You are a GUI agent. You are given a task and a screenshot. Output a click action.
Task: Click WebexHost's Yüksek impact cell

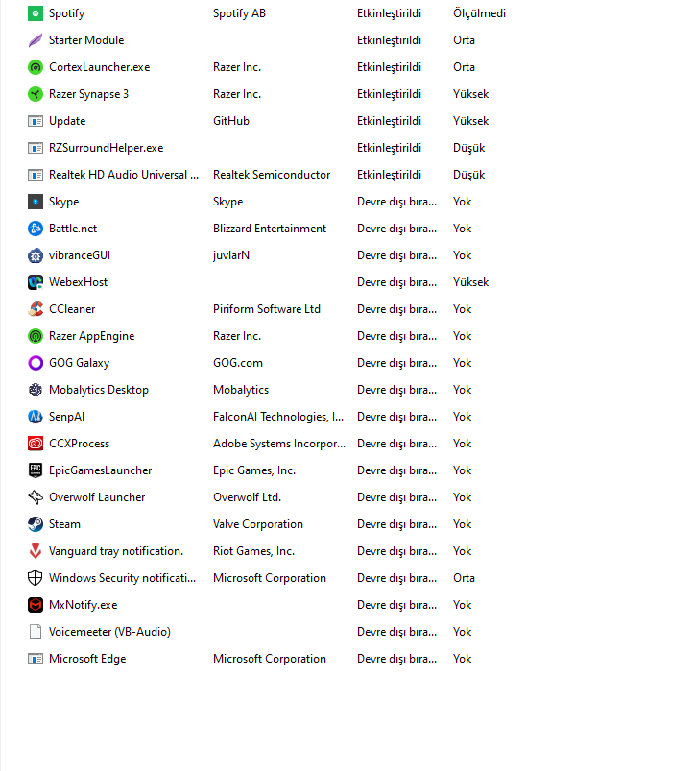[471, 282]
